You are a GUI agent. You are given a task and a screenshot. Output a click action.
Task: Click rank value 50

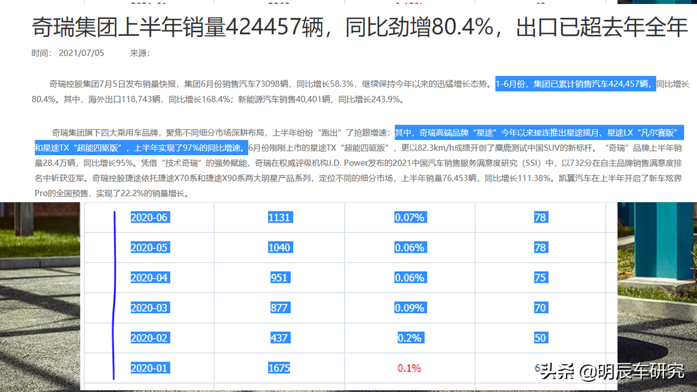point(541,338)
